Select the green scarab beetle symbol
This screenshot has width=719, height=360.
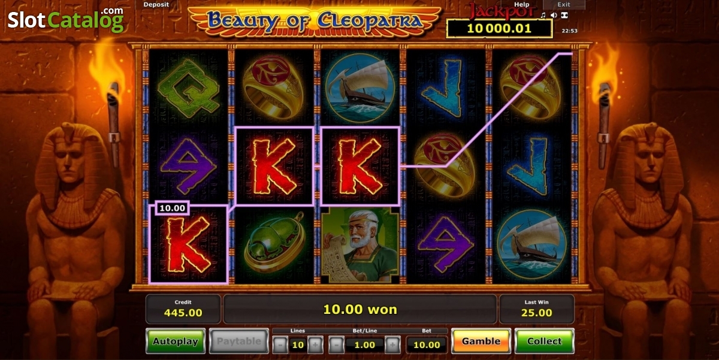(x=274, y=244)
